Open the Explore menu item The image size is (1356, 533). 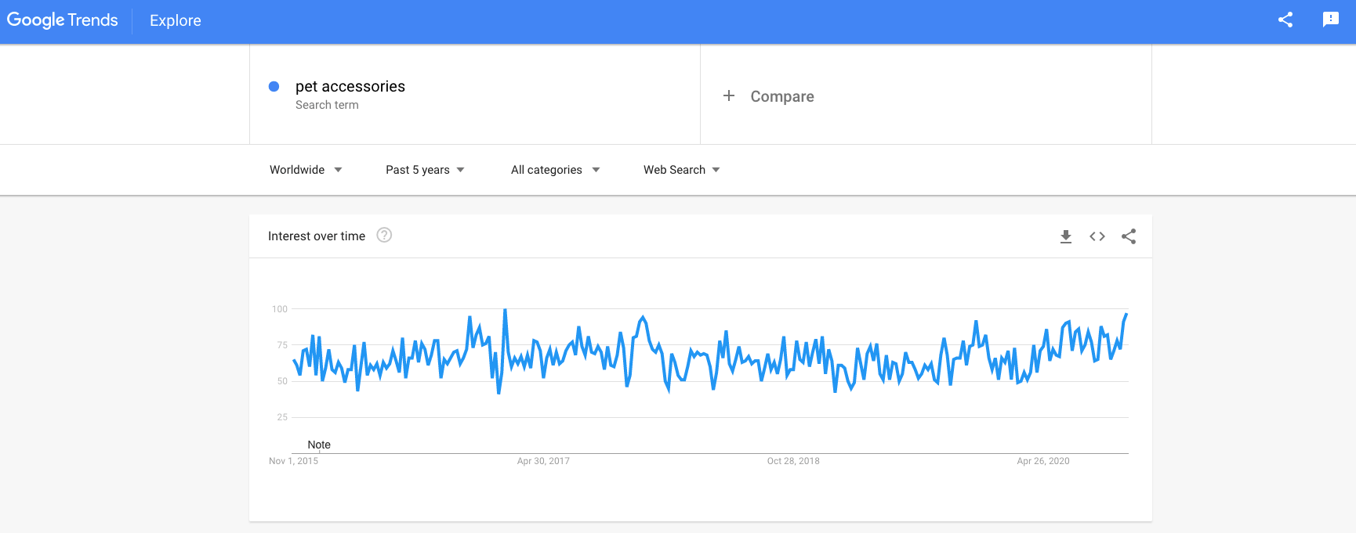[174, 20]
